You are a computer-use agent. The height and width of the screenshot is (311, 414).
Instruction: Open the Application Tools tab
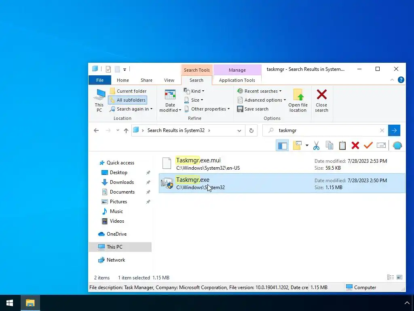pos(237,80)
